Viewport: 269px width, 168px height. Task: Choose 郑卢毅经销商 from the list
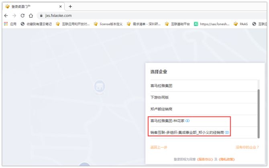[x=161, y=109]
